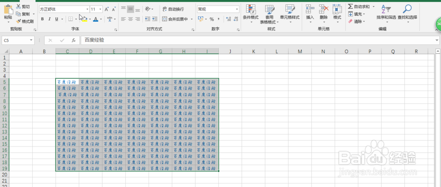
Task: Apply percent style (%)
Action: (x=212, y=19)
